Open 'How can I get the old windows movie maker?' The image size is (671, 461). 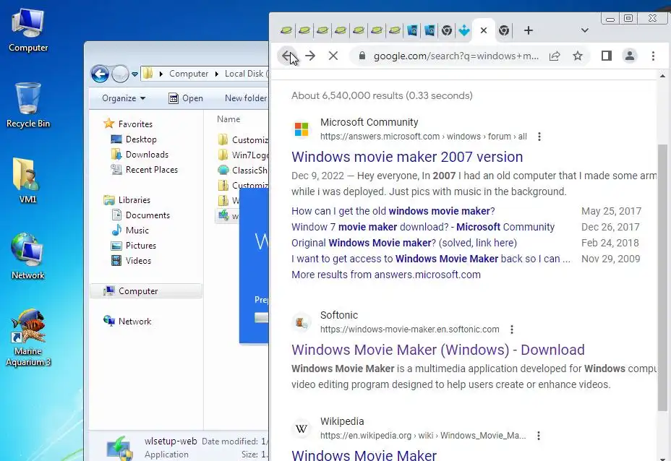393,211
